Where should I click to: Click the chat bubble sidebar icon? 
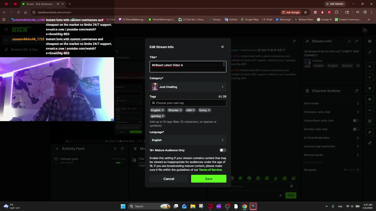(x=370, y=99)
